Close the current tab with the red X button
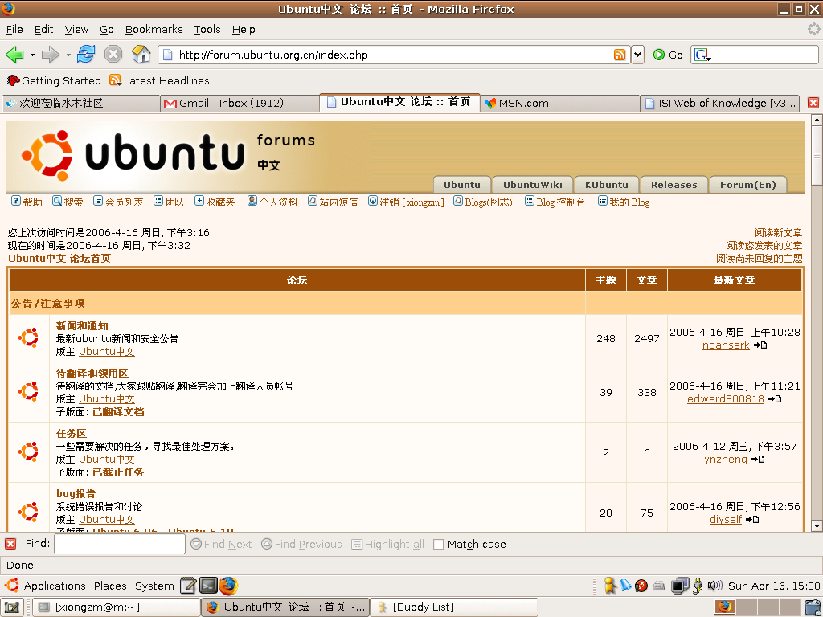Screen dimensions: 823x617 pos(813,103)
